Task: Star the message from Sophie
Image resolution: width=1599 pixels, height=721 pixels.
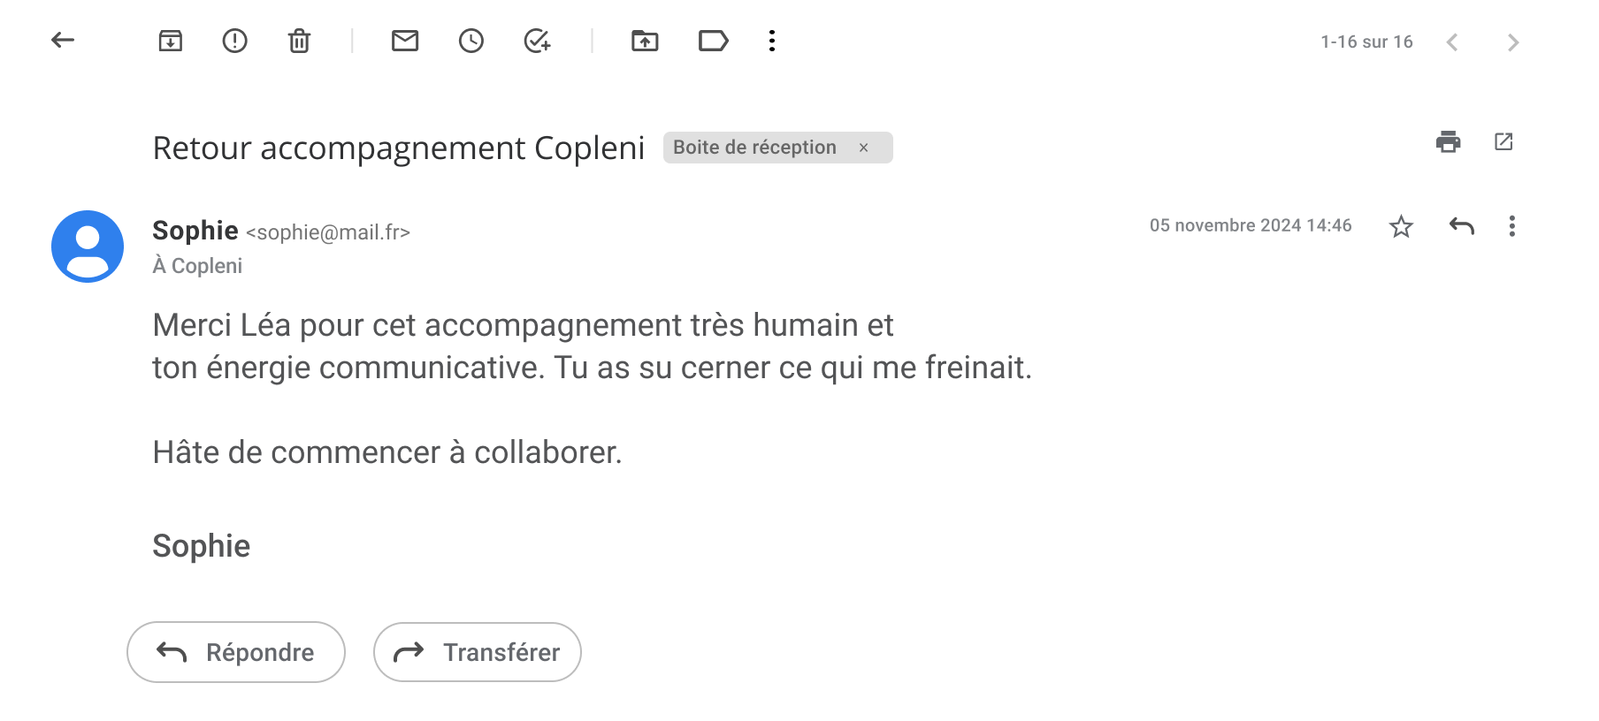Action: click(x=1401, y=227)
